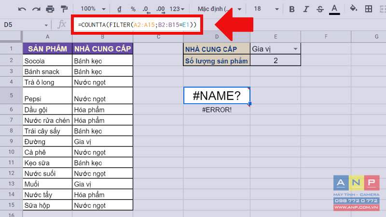Select column E header
Image resolution: width=386 pixels, height=217 pixels.
276,37
